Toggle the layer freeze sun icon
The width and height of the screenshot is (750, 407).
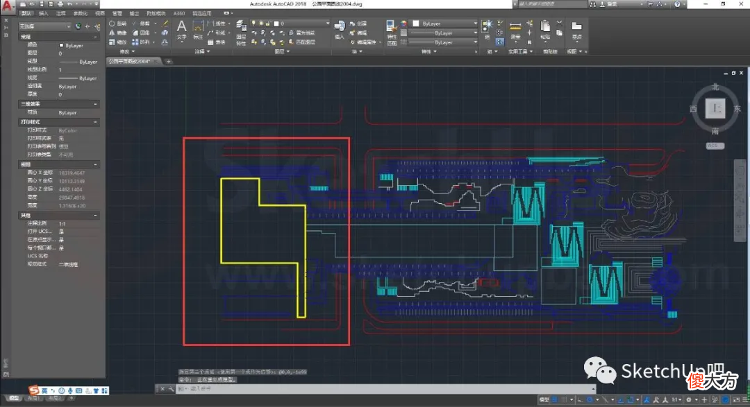[260, 23]
